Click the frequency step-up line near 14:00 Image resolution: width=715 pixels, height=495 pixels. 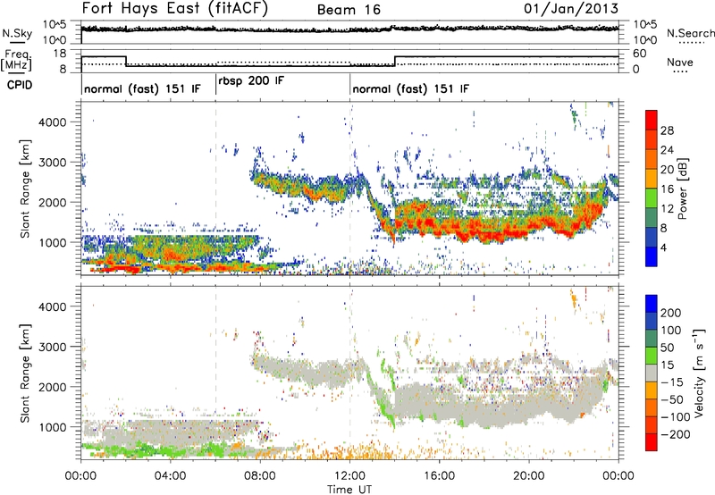tap(395, 61)
